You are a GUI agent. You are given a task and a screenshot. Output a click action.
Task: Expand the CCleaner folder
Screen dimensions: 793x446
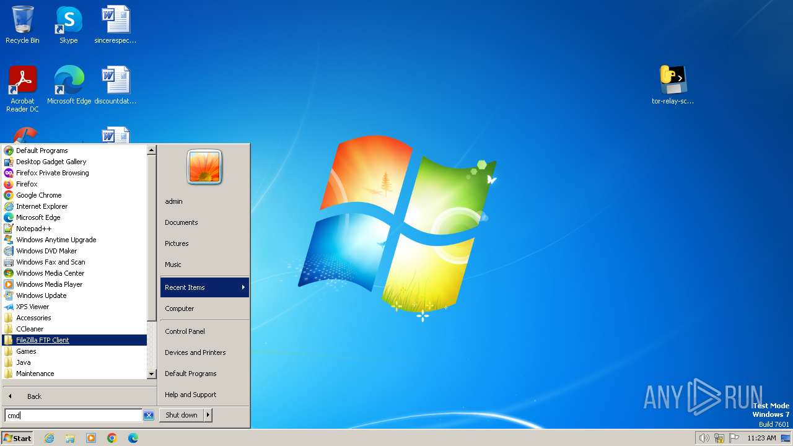[74, 329]
